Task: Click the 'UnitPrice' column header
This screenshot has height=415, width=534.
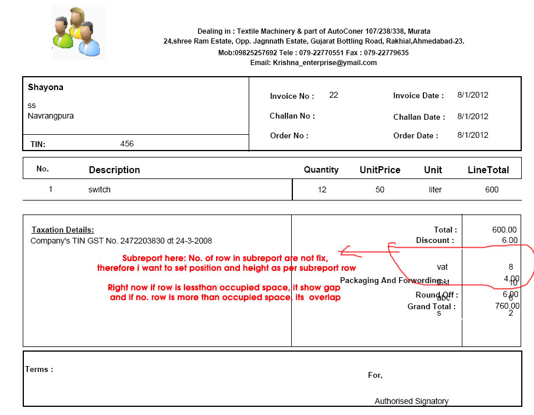Action: pyautogui.click(x=380, y=170)
